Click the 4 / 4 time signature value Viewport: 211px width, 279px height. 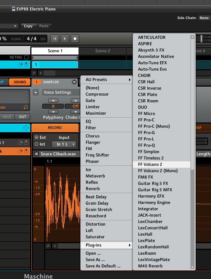[x=31, y=39]
